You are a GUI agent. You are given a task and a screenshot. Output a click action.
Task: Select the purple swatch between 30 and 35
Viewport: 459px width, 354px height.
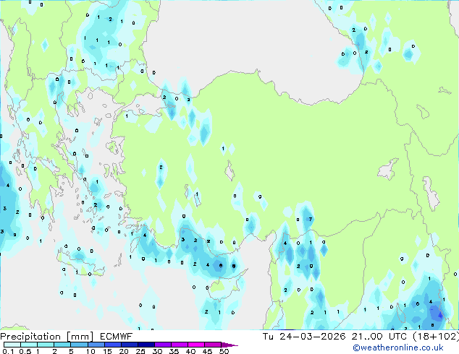(163, 345)
